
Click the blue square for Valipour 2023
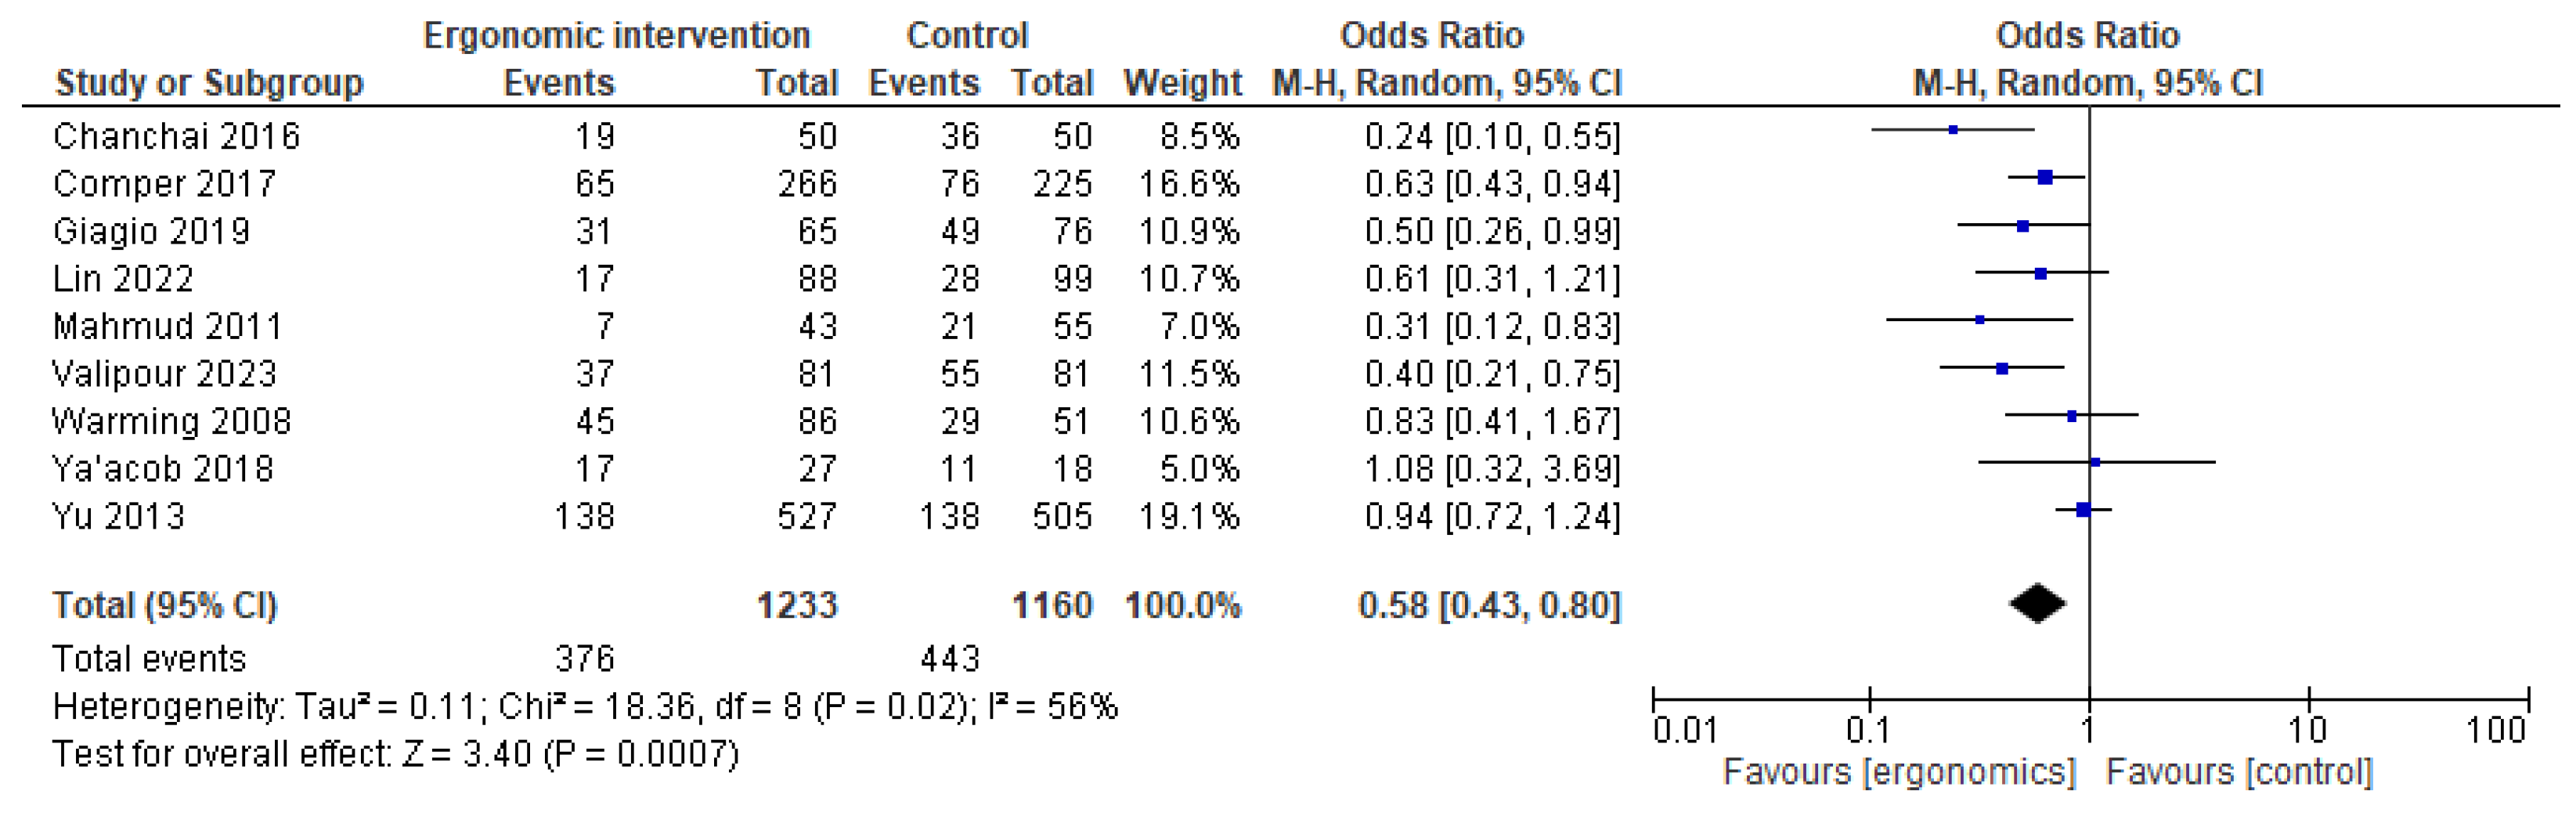click(2002, 369)
